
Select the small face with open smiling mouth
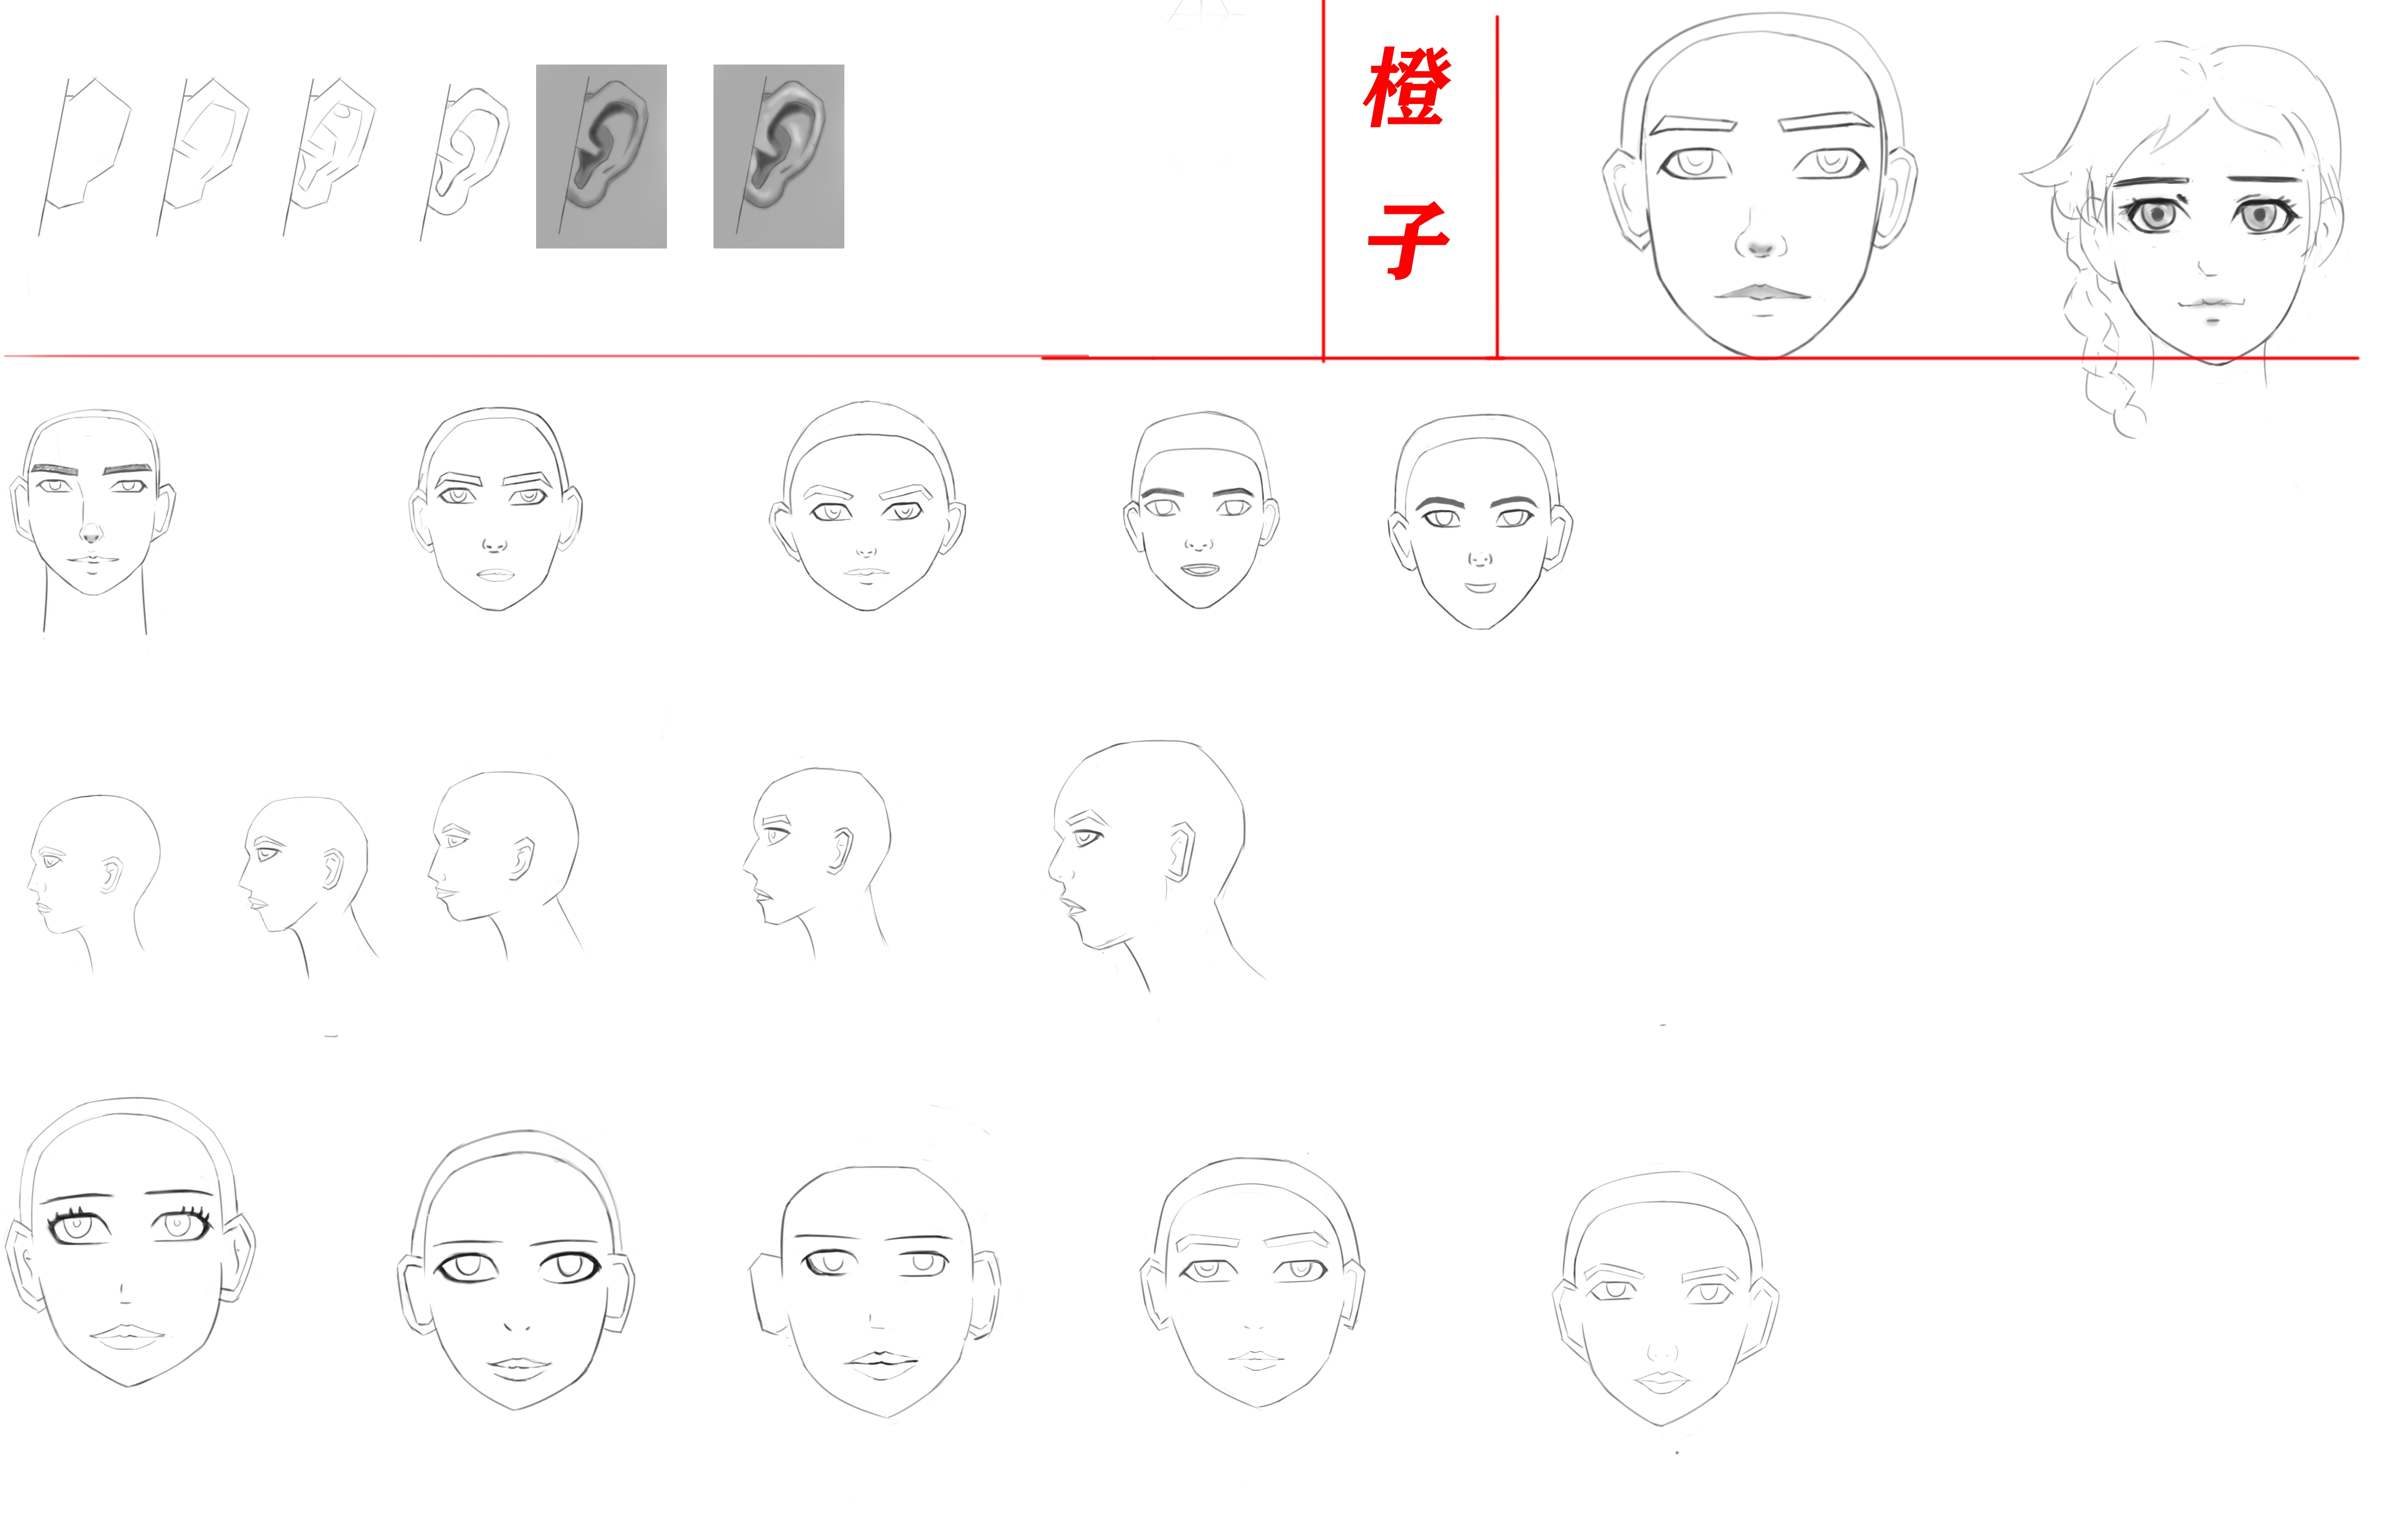click(1200, 510)
